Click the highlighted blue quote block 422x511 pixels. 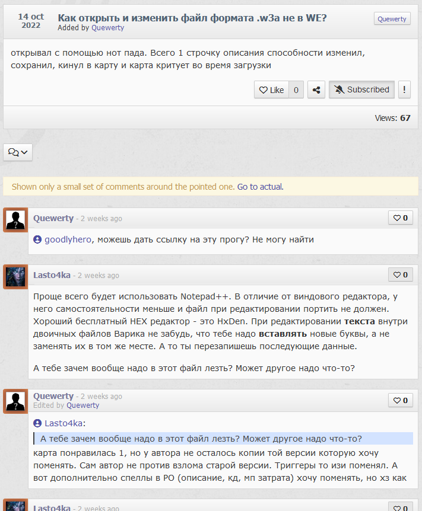tap(223, 439)
